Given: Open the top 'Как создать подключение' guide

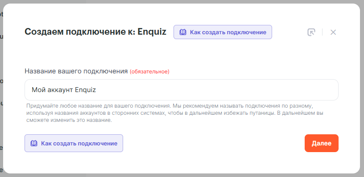Looking at the screenshot, I should (223, 32).
